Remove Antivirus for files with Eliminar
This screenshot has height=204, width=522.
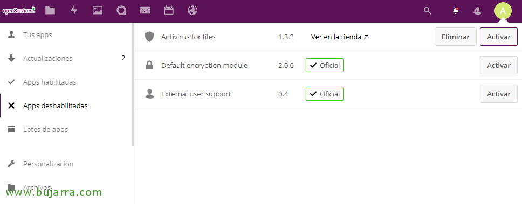pyautogui.click(x=456, y=37)
